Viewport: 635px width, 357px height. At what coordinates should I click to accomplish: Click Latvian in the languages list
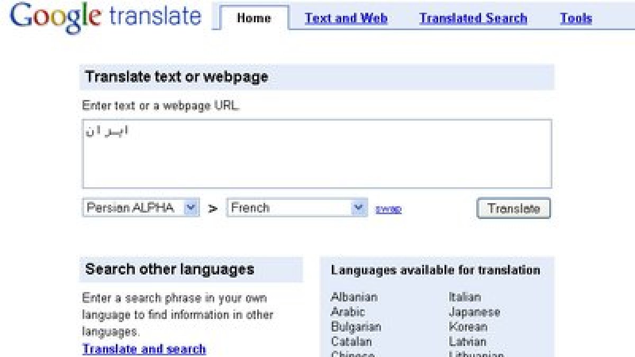(467, 342)
